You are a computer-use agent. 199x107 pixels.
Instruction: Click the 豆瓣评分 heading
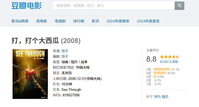(153, 50)
